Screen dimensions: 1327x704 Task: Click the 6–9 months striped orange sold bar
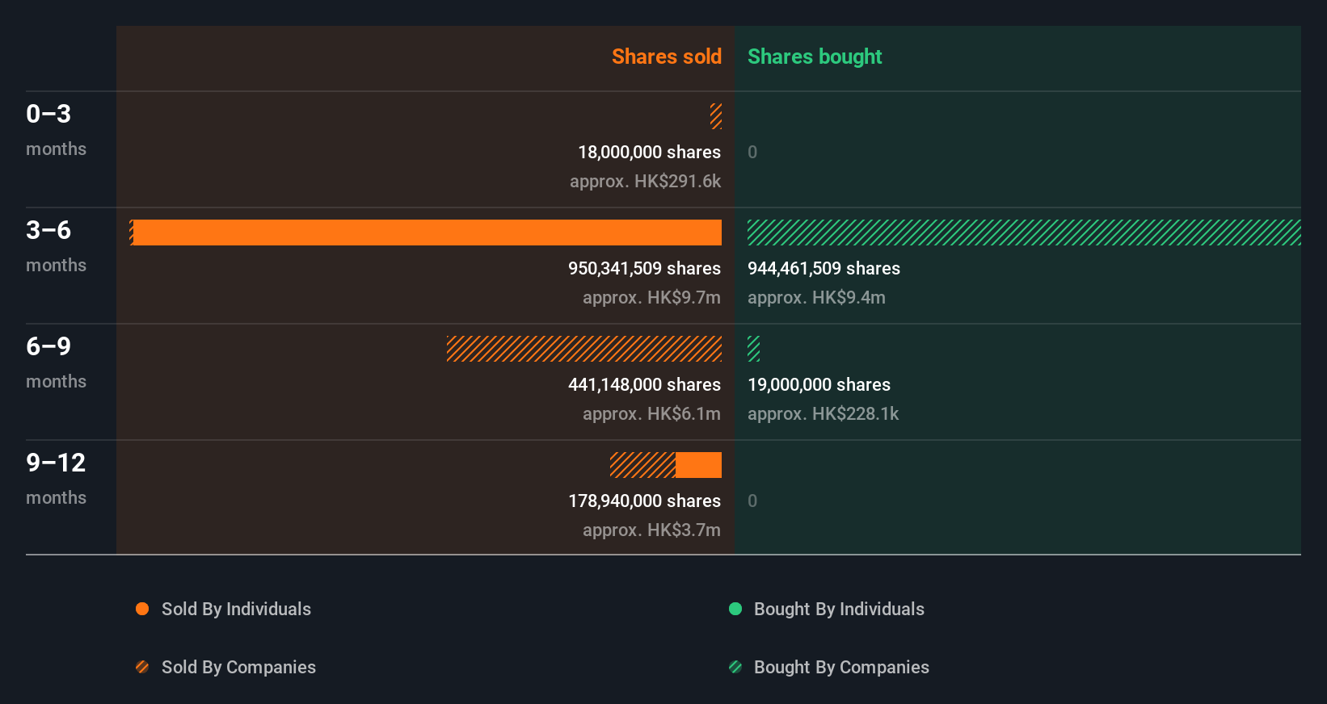pyautogui.click(x=584, y=349)
